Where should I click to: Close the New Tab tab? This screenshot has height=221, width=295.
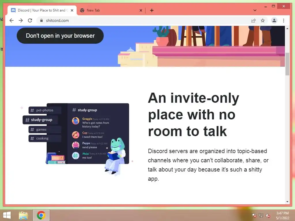[141, 10]
